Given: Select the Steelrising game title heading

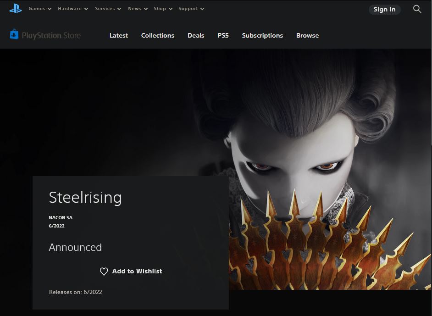Looking at the screenshot, I should tap(85, 198).
